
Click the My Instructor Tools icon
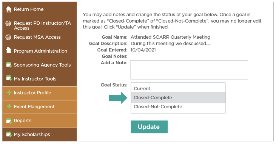pyautogui.click(x=9, y=78)
